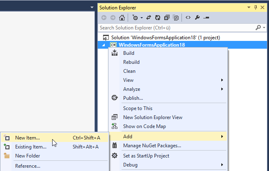Collapse the WindowsFormsApplication18 project node
The width and height of the screenshot is (269, 171).
103,45
